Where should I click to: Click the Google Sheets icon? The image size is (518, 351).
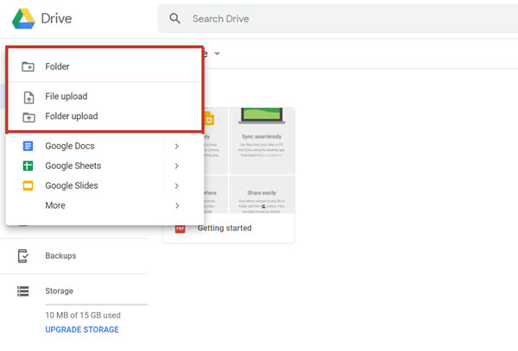click(28, 166)
